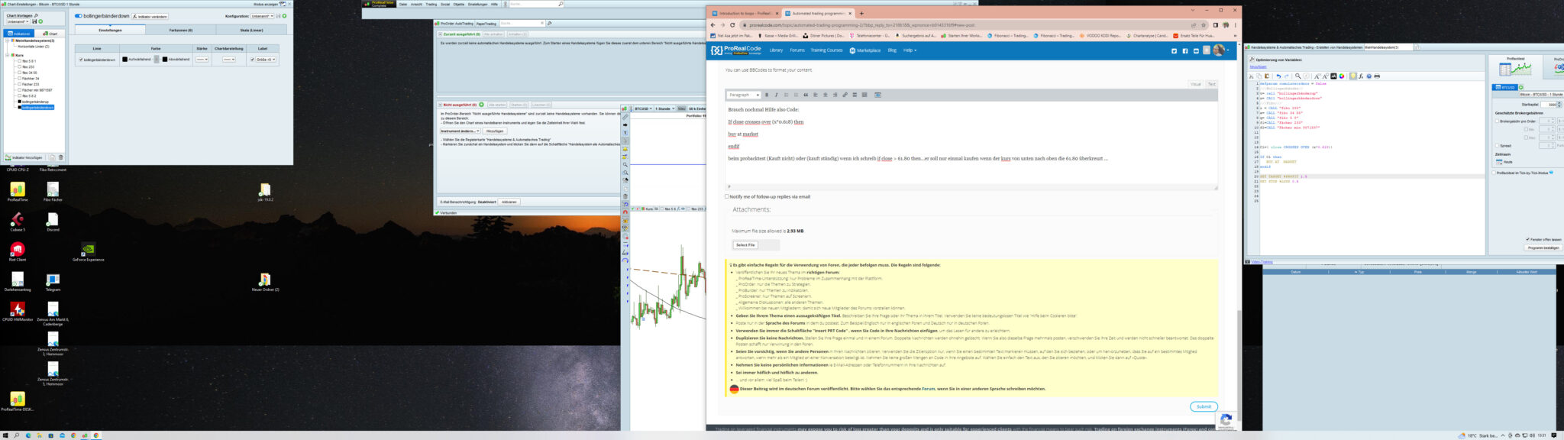Select bollingerbänderup in the indicator tree
Viewport: 1564px width, 440px height.
coord(35,102)
